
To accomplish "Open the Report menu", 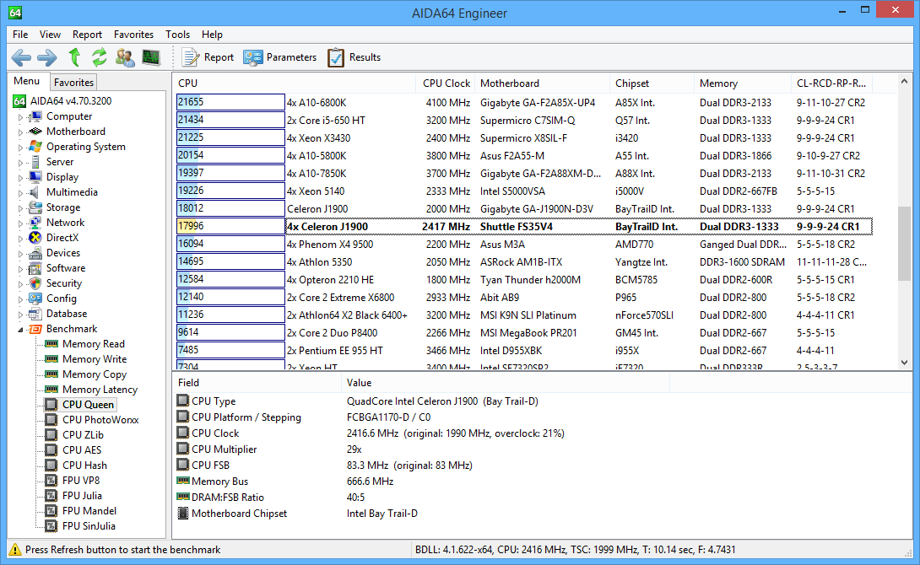I will [x=88, y=35].
